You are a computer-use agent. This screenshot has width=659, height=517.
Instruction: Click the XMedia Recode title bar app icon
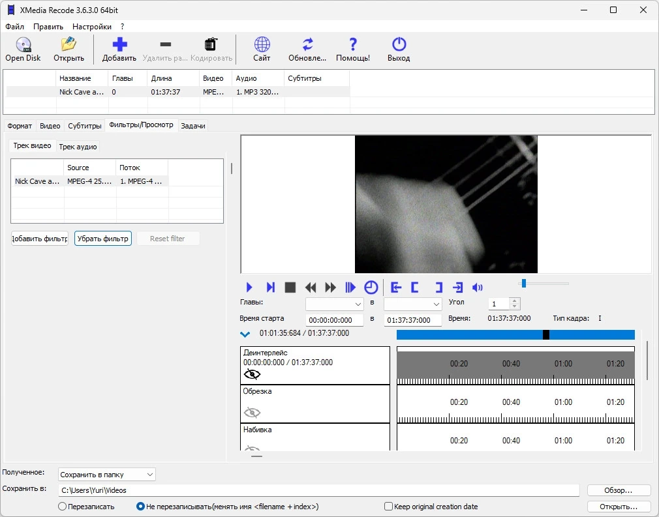(11, 10)
